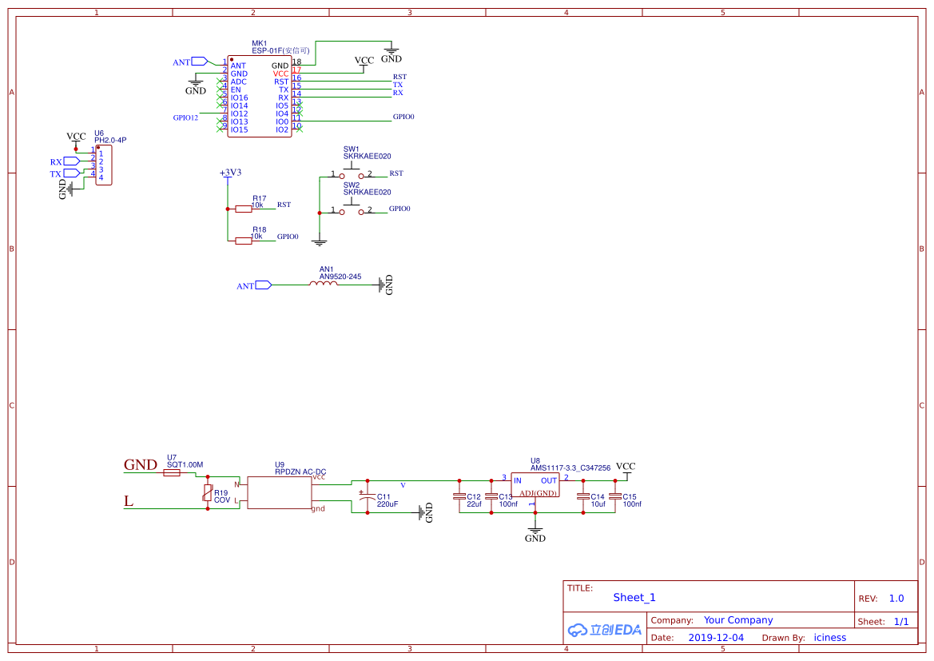
Task: Select the U9 AC-DC converter block
Action: (279, 492)
